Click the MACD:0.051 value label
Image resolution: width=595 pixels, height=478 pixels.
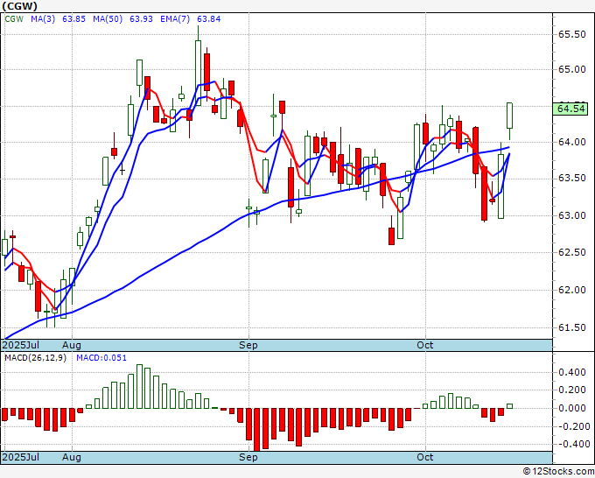pyautogui.click(x=101, y=358)
